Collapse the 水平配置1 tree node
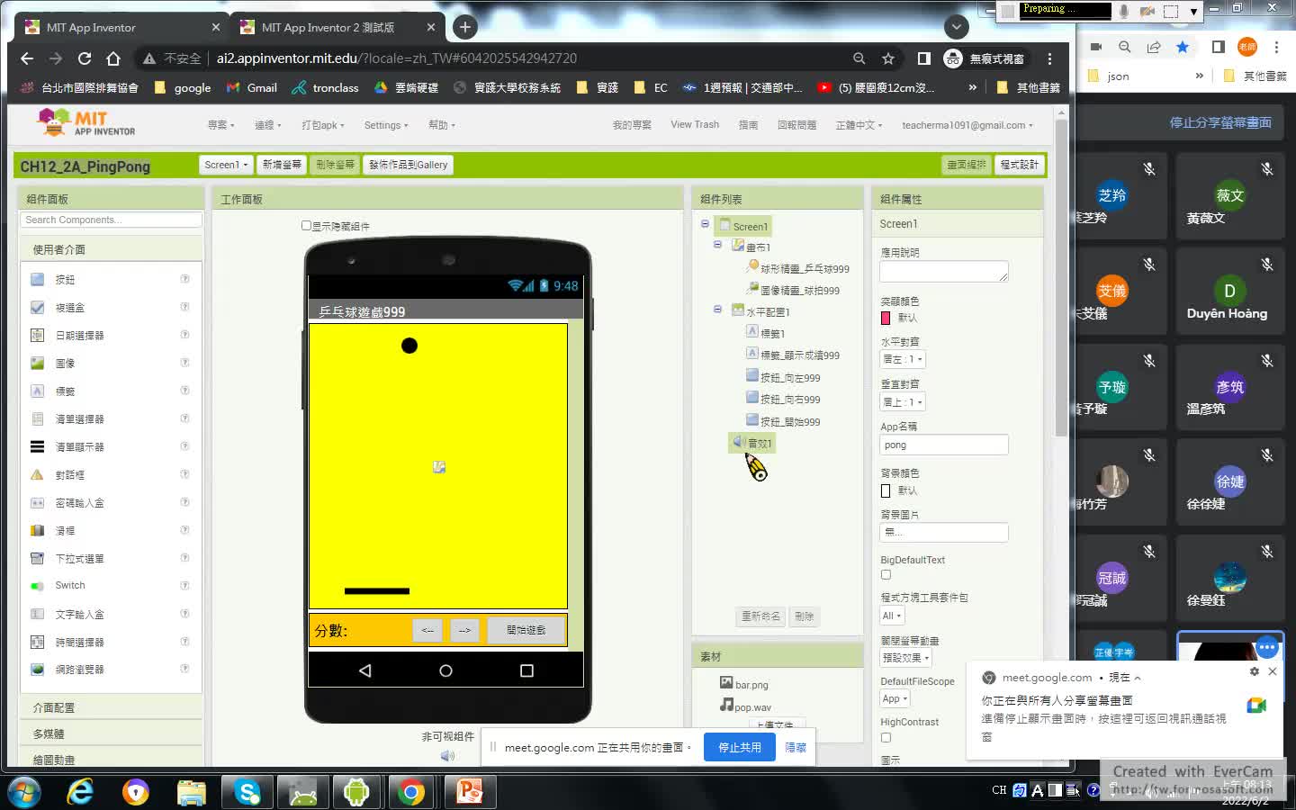1296x810 pixels. click(x=717, y=309)
